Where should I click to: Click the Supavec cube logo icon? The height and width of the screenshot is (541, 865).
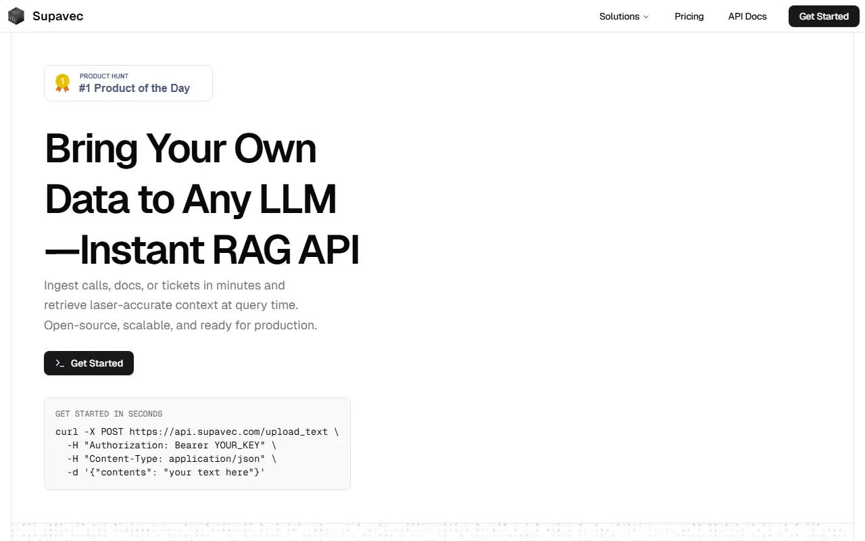point(16,16)
